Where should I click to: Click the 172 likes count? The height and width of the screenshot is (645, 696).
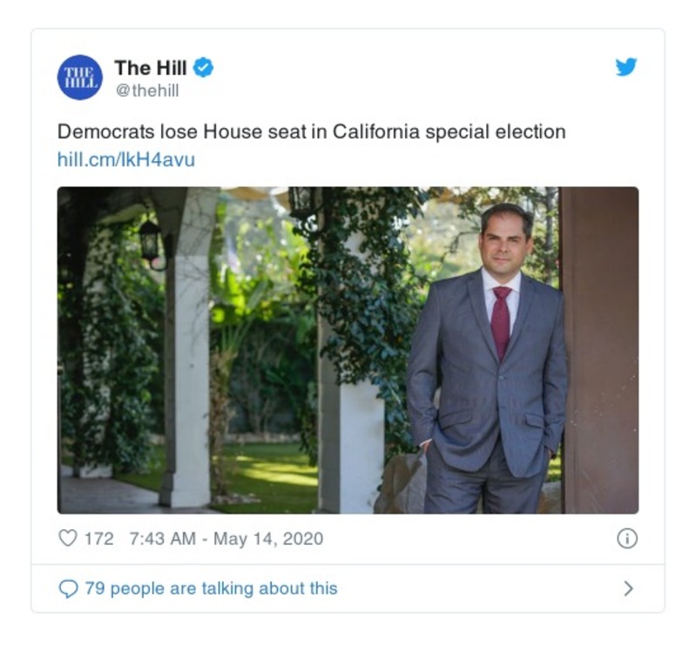click(98, 539)
